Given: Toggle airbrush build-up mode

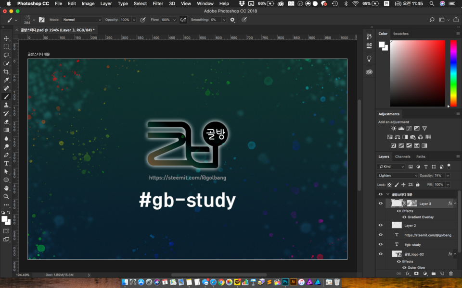Looking at the screenshot, I should (x=183, y=20).
